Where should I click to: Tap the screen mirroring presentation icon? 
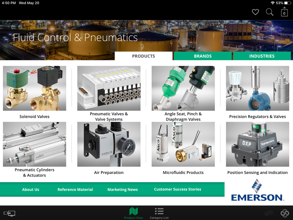(x=9, y=213)
